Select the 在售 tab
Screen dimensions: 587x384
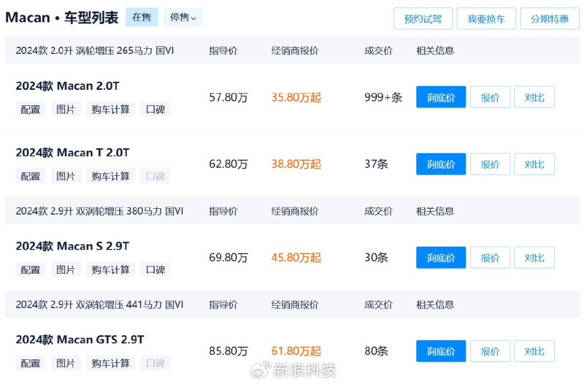click(x=142, y=17)
